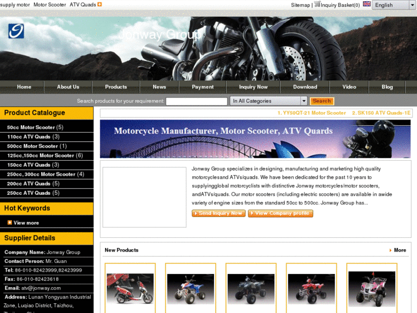This screenshot has height=313, width=417.
Task: Open the supply motor top link
Action: click(15, 5)
